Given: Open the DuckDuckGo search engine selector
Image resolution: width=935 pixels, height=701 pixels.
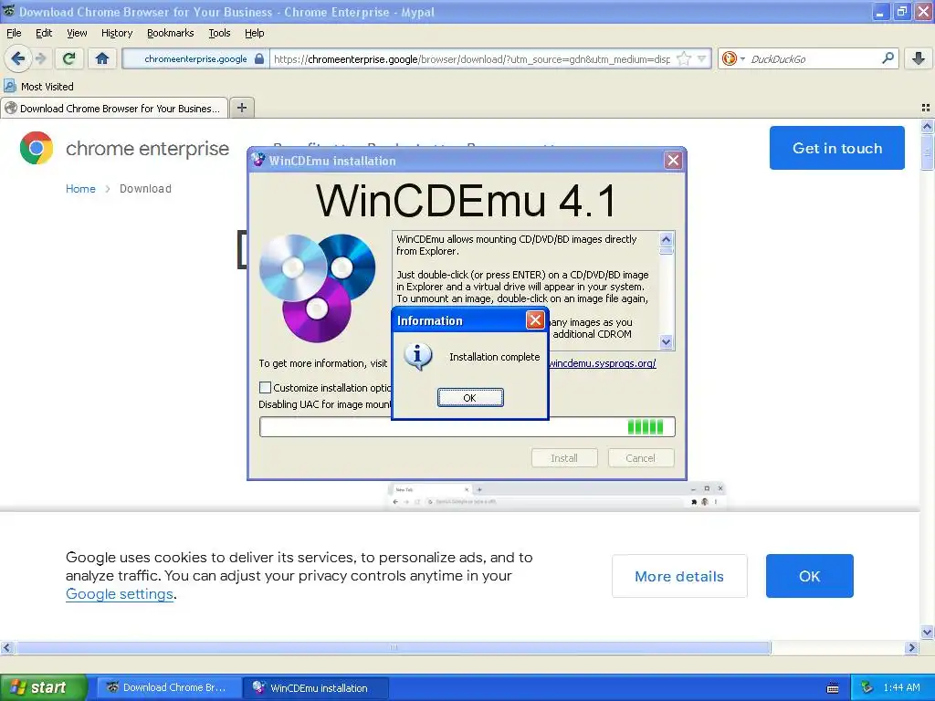Looking at the screenshot, I should click(x=733, y=59).
